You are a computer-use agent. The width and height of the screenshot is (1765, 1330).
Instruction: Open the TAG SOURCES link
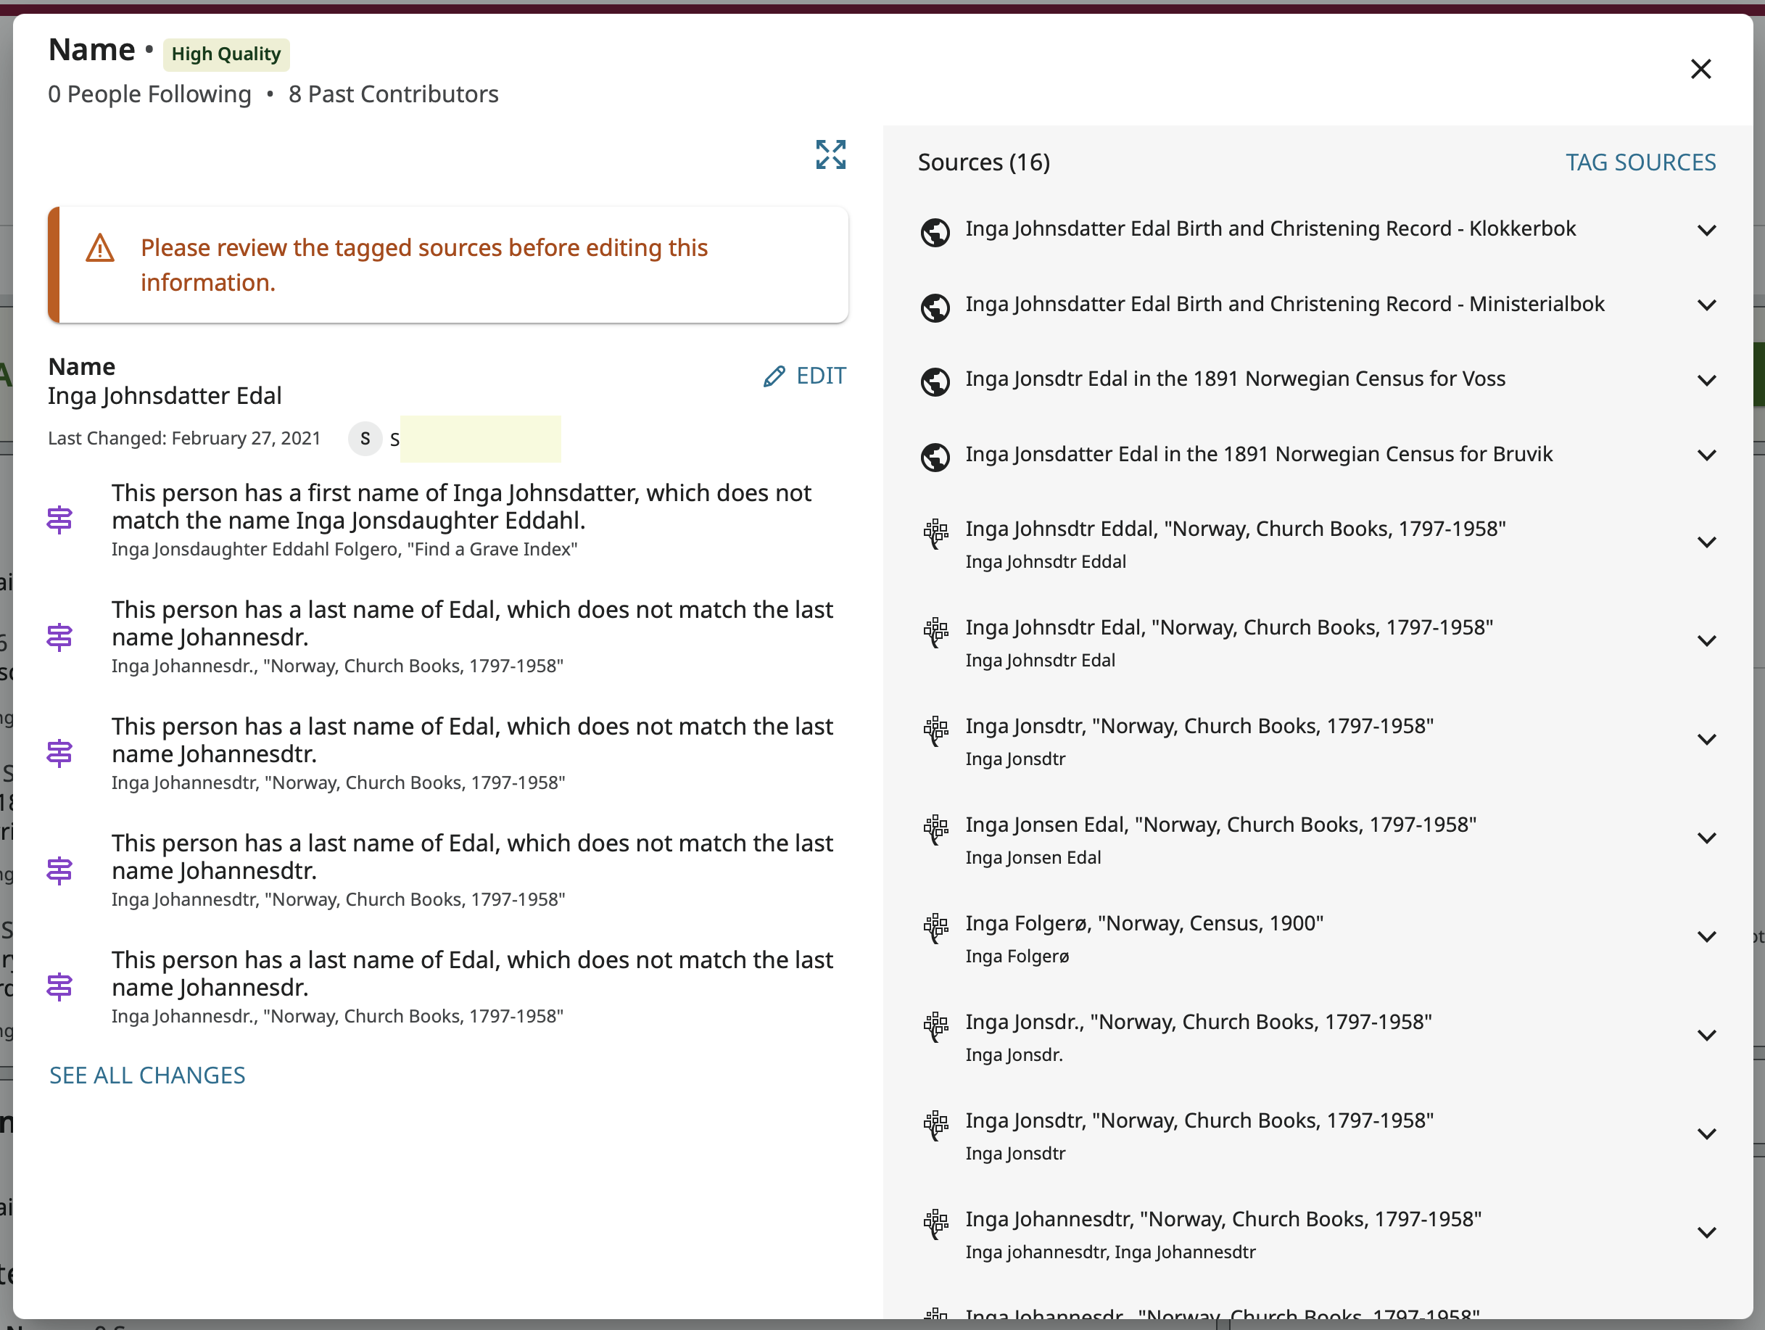[x=1640, y=162]
